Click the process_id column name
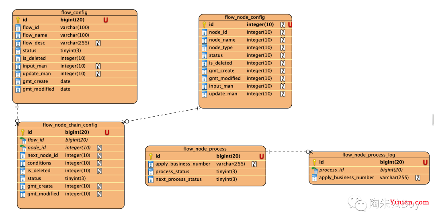The height and width of the screenshot is (224, 434). (x=332, y=170)
